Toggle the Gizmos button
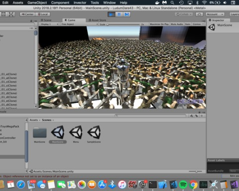Viewport: 239px width, 191px height. [x=197, y=24]
